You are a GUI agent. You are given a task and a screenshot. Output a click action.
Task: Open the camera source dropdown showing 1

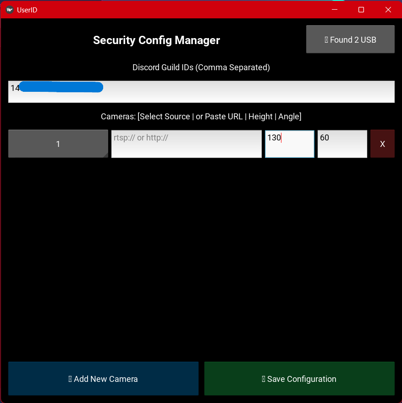tap(58, 144)
